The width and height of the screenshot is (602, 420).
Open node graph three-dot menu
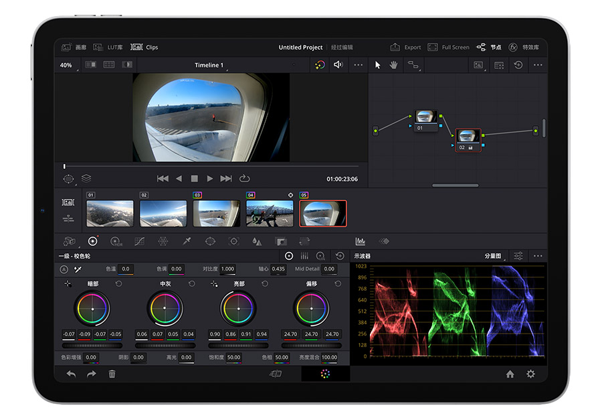(x=538, y=65)
